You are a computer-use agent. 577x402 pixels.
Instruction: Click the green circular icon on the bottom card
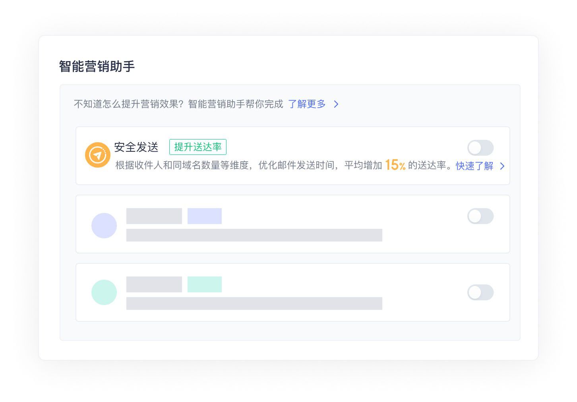coord(104,292)
